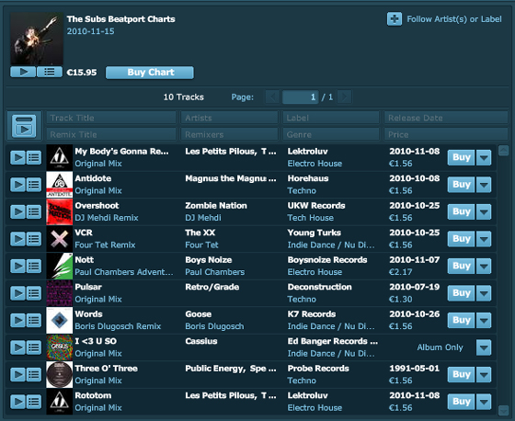The width and height of the screenshot is (515, 421).
Task: Queue the VCR track
Action: [x=34, y=239]
